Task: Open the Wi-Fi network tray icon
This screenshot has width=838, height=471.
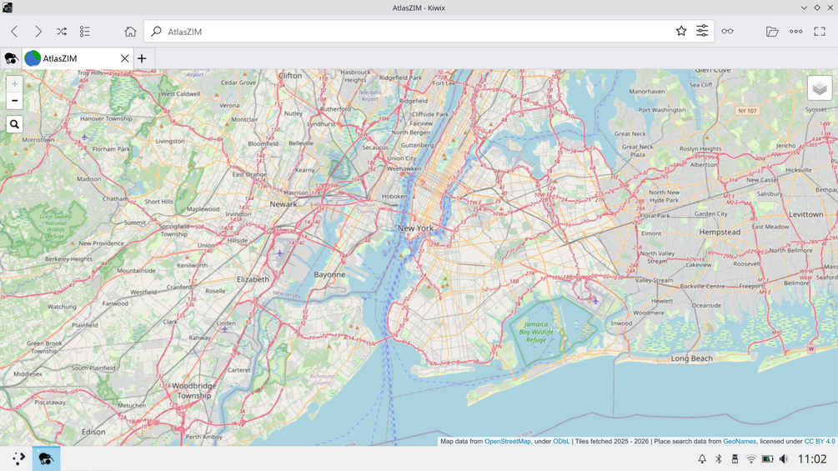Action: (751, 458)
